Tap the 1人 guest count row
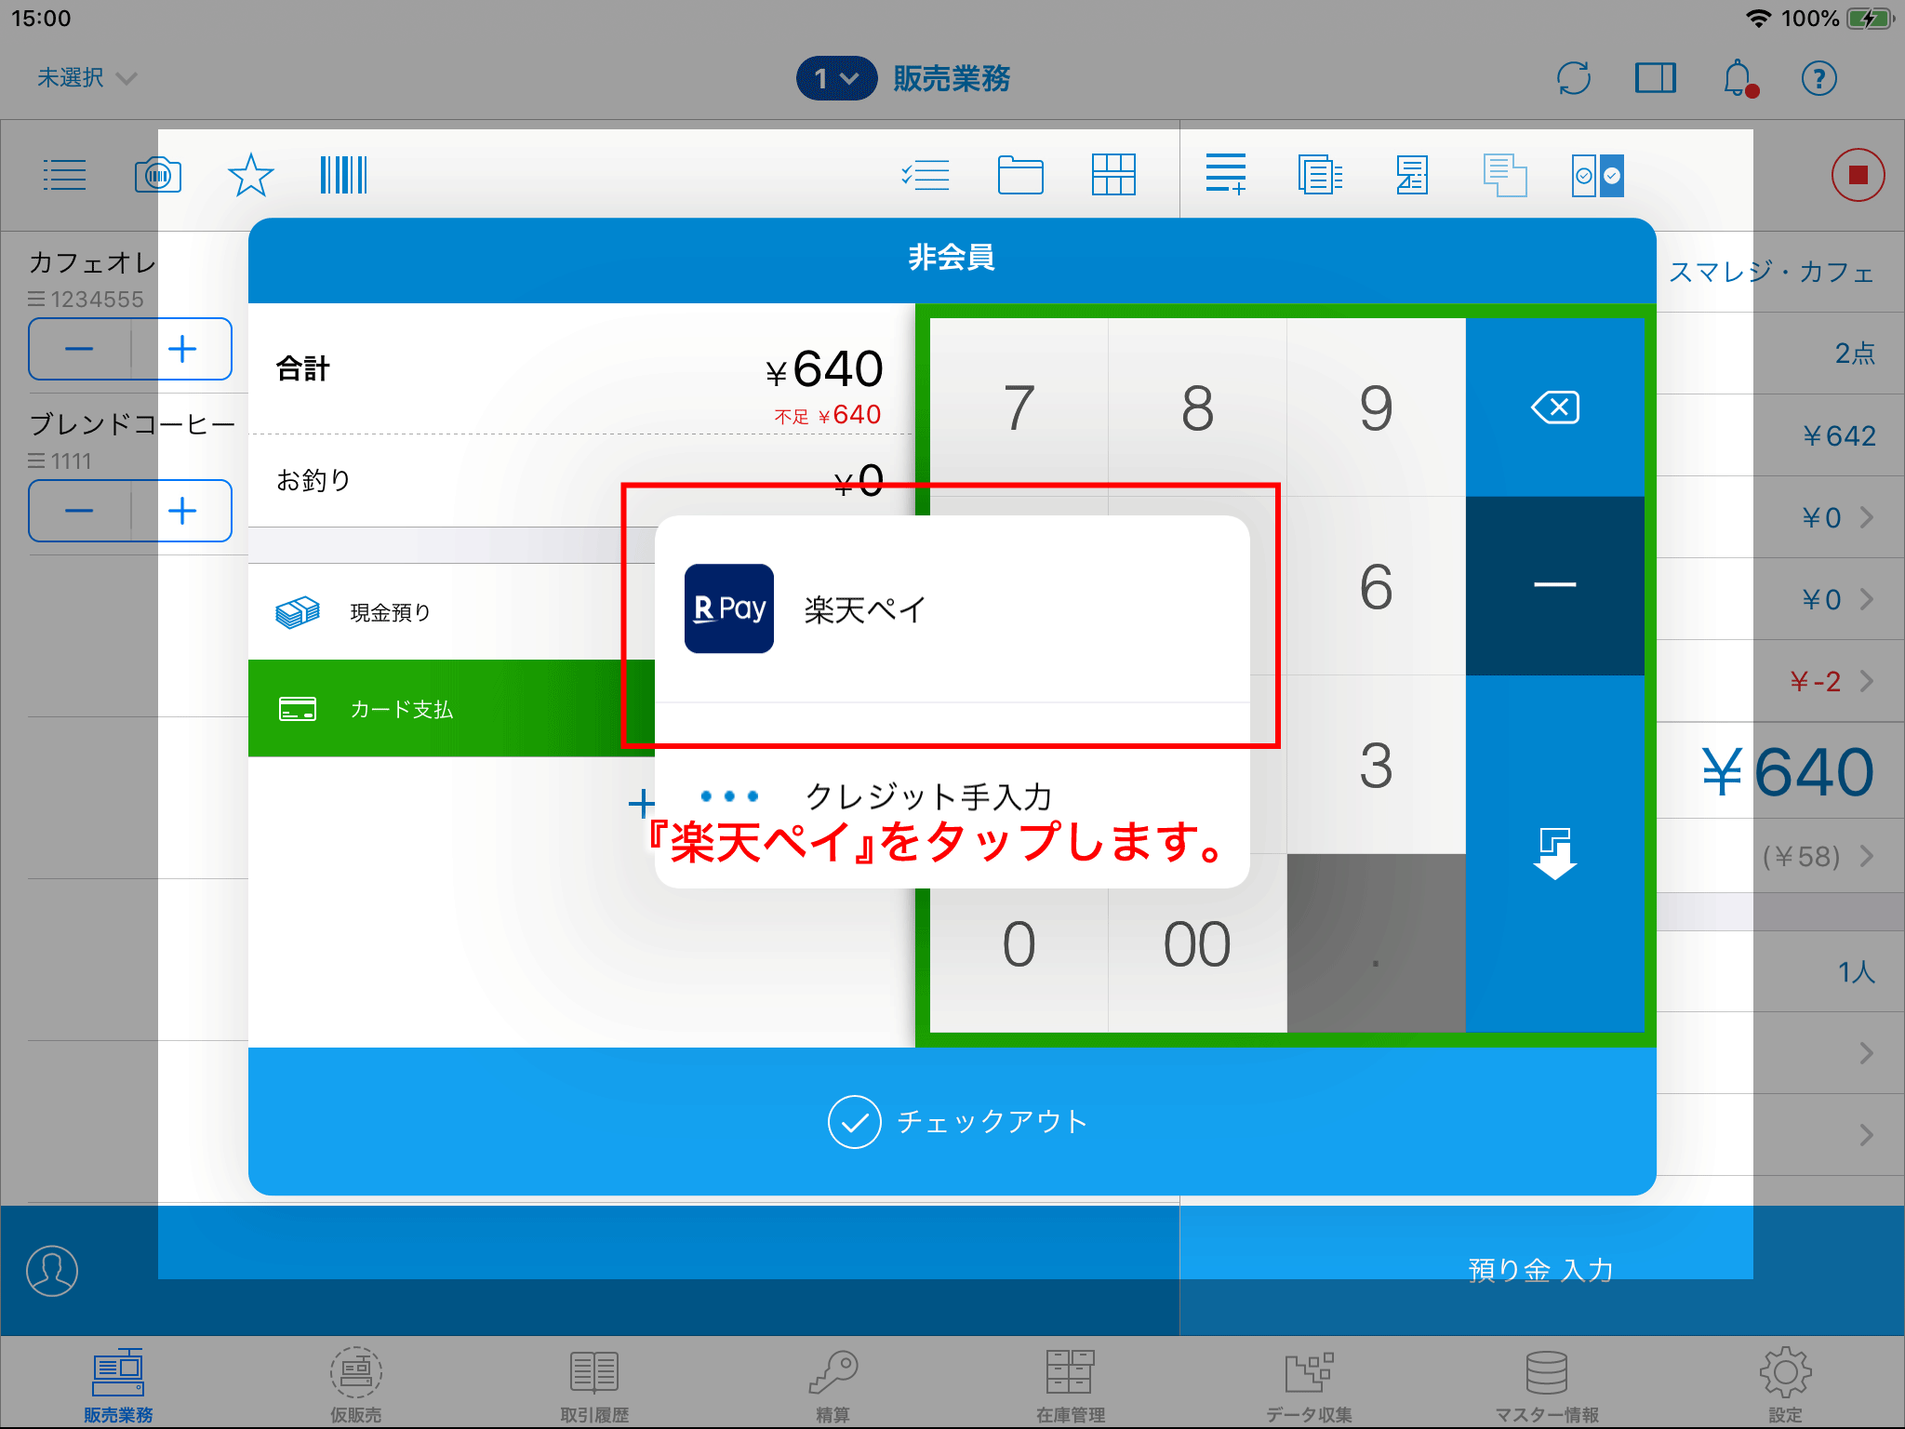Image resolution: width=1905 pixels, height=1429 pixels. click(x=1780, y=972)
